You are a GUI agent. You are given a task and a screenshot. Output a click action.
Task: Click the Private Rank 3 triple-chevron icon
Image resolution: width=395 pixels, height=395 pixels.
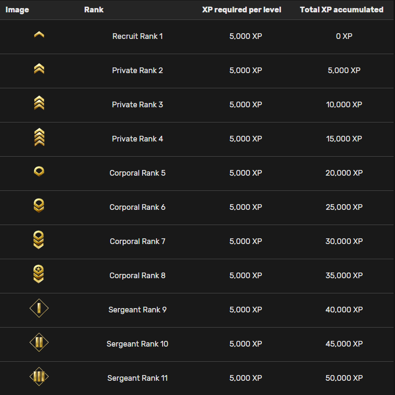tap(39, 103)
